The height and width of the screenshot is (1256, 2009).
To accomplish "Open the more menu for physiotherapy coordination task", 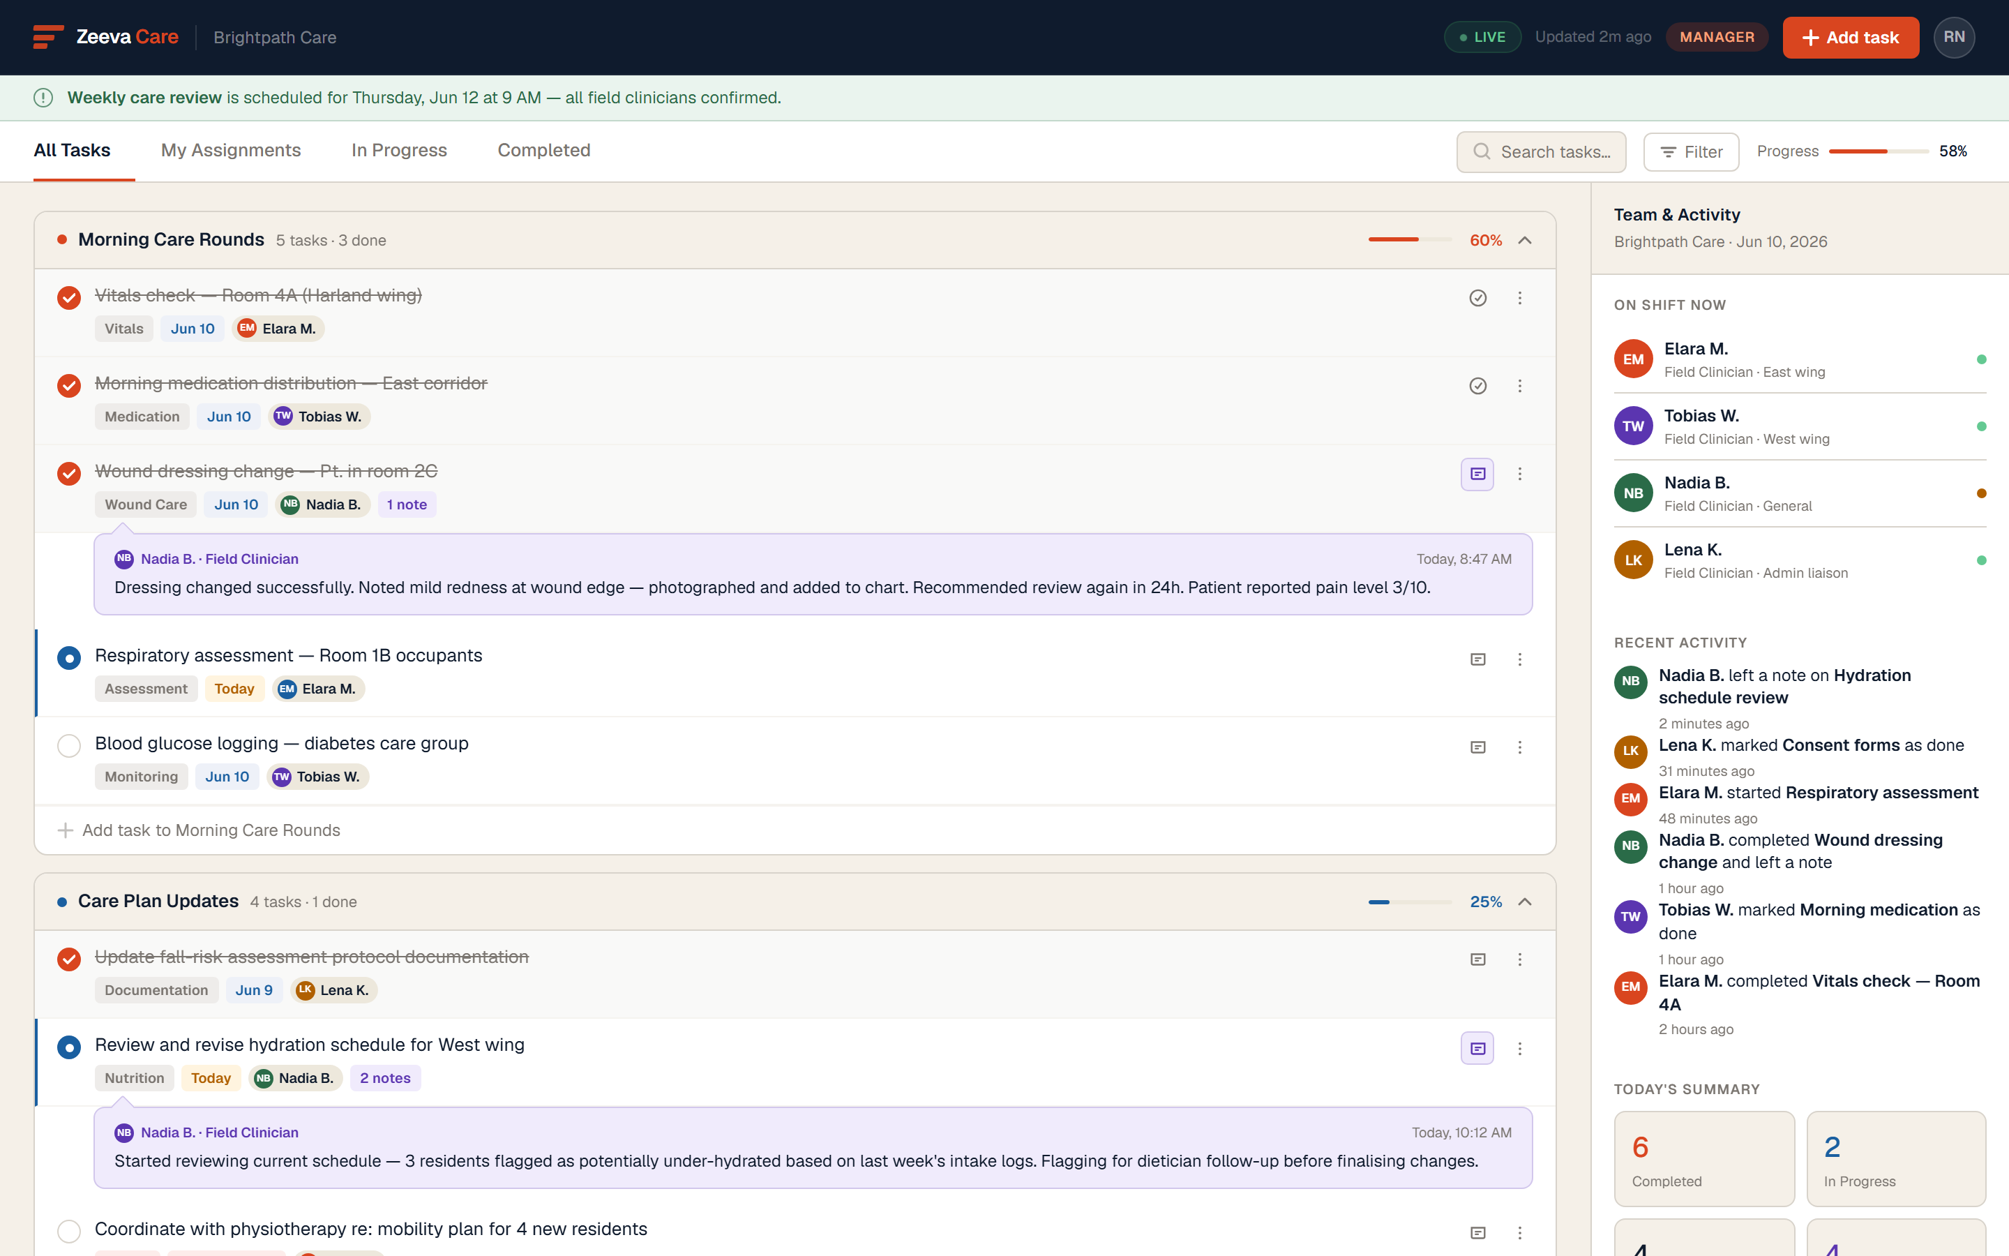I will coord(1520,1234).
